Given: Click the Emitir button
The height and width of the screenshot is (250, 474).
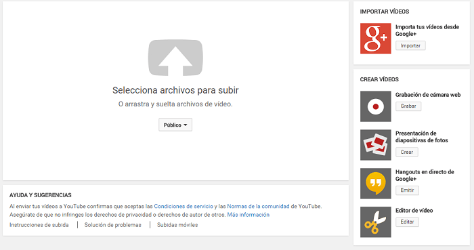Looking at the screenshot, I should [x=407, y=190].
